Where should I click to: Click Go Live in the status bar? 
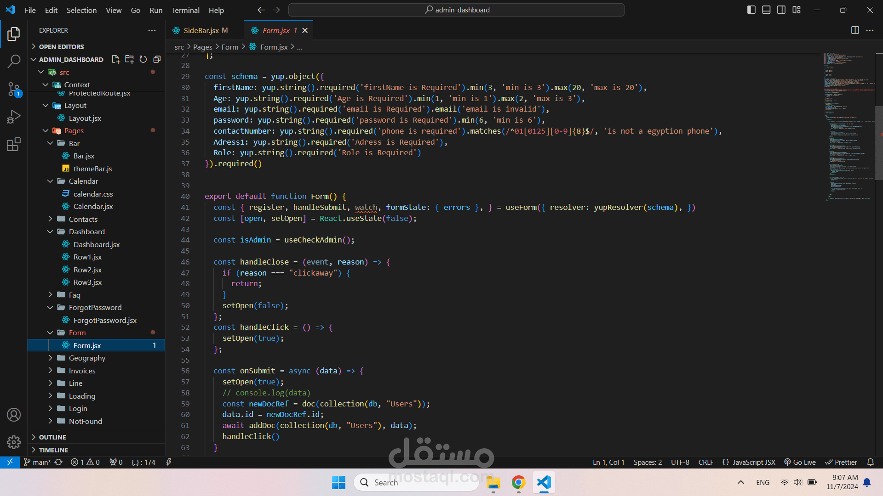800,462
